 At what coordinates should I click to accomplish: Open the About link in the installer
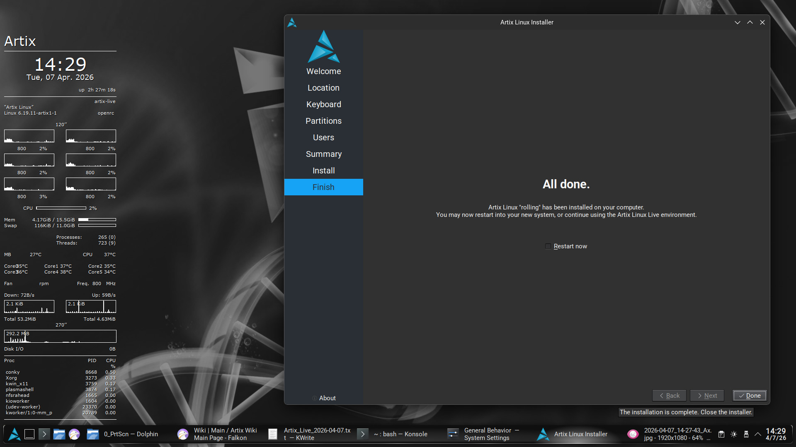point(324,398)
